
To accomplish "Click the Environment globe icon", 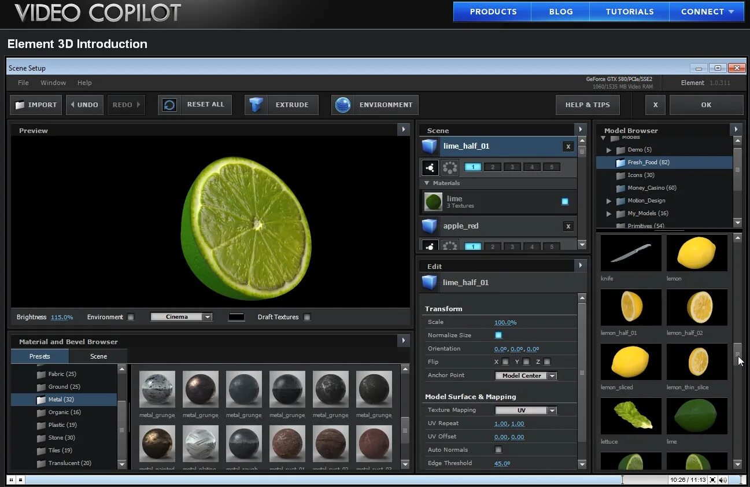I will tap(343, 105).
